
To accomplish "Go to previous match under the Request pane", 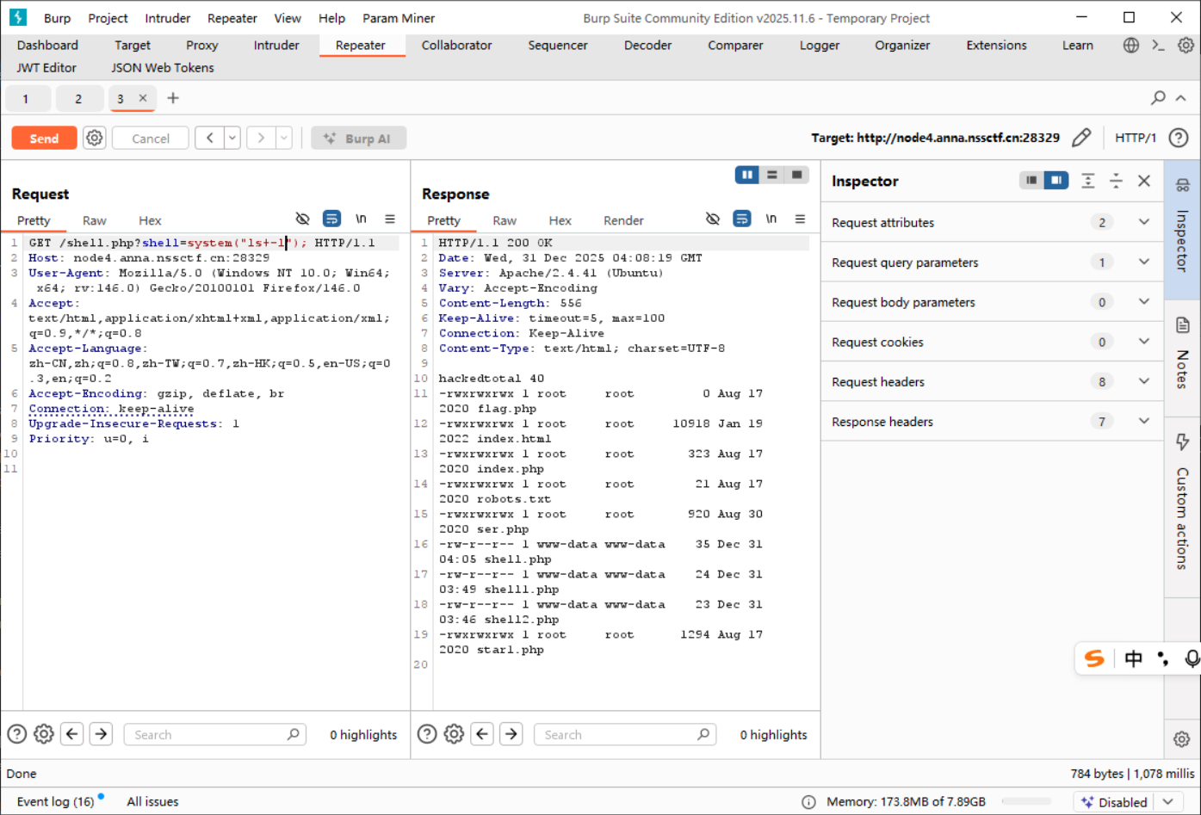I will pyautogui.click(x=72, y=734).
